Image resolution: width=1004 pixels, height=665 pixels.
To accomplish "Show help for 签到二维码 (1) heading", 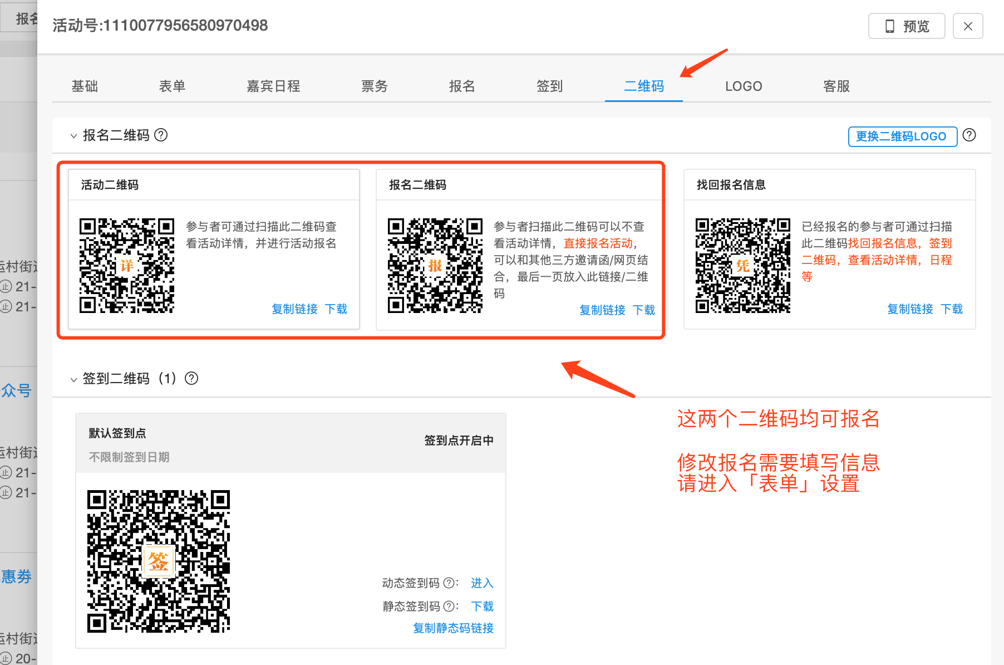I will [191, 379].
